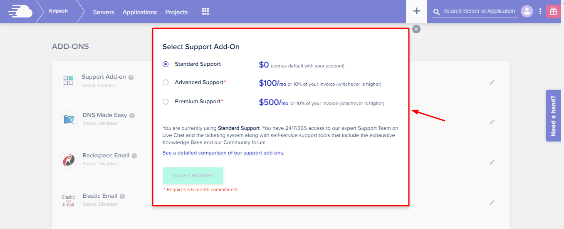564x229 pixels.
Task: Edit DNS Made Easy add-on
Action: 492,122
